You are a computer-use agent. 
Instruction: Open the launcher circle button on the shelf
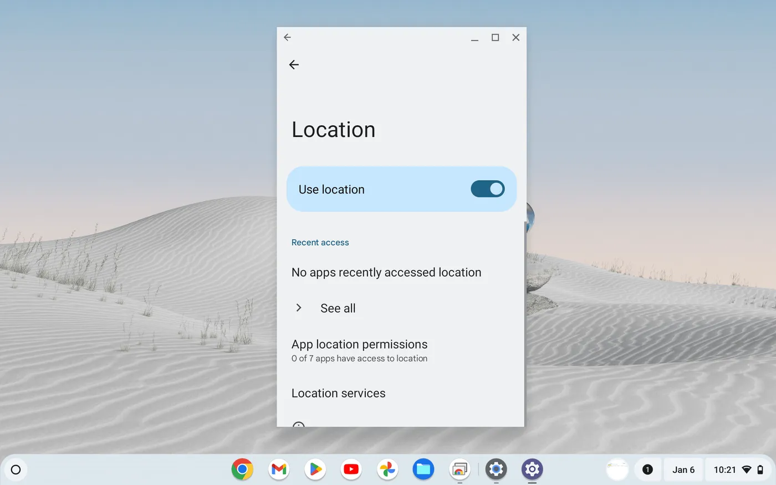click(16, 469)
